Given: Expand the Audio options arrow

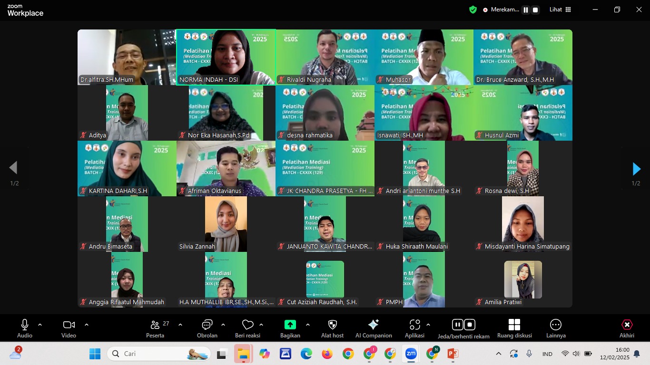Looking at the screenshot, I should point(40,325).
